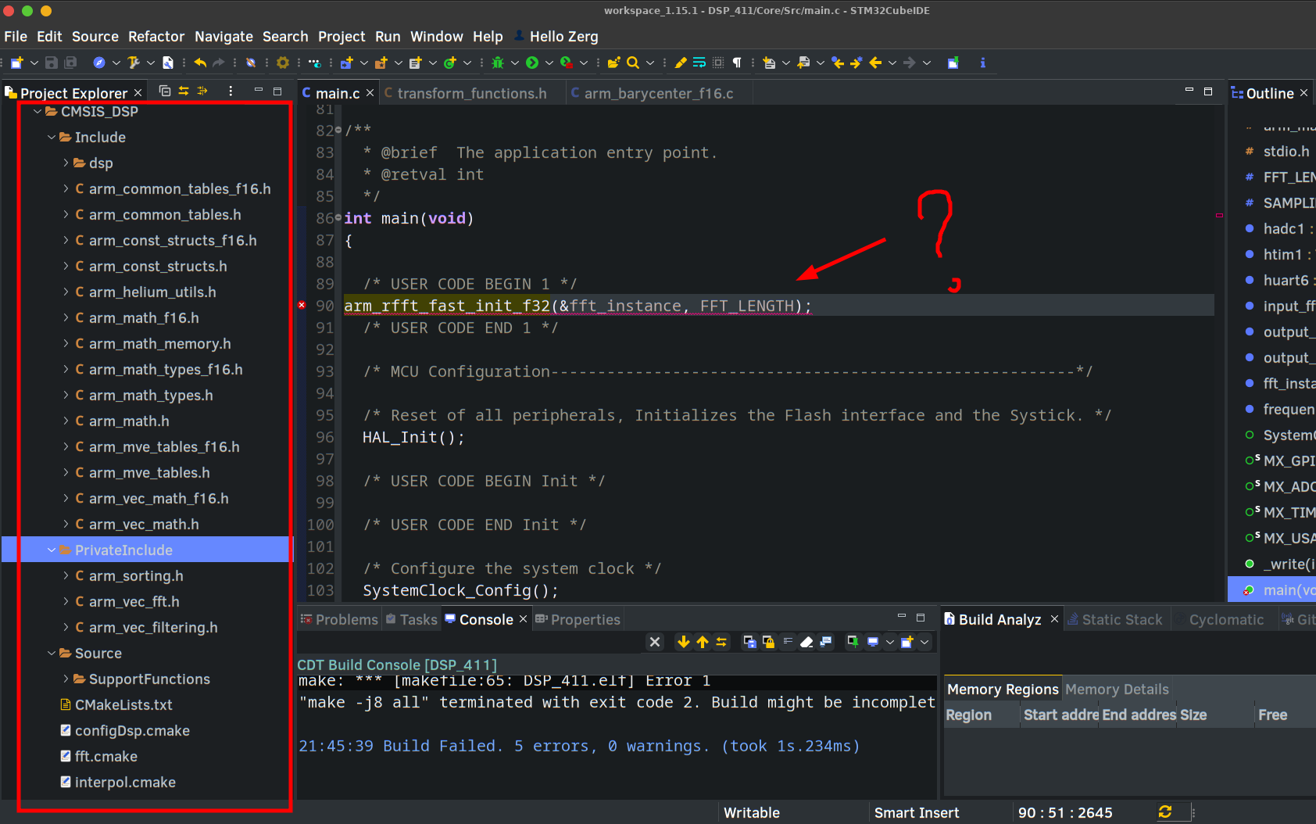The height and width of the screenshot is (824, 1316).
Task: Open the Memory Details tab
Action: coord(1117,689)
